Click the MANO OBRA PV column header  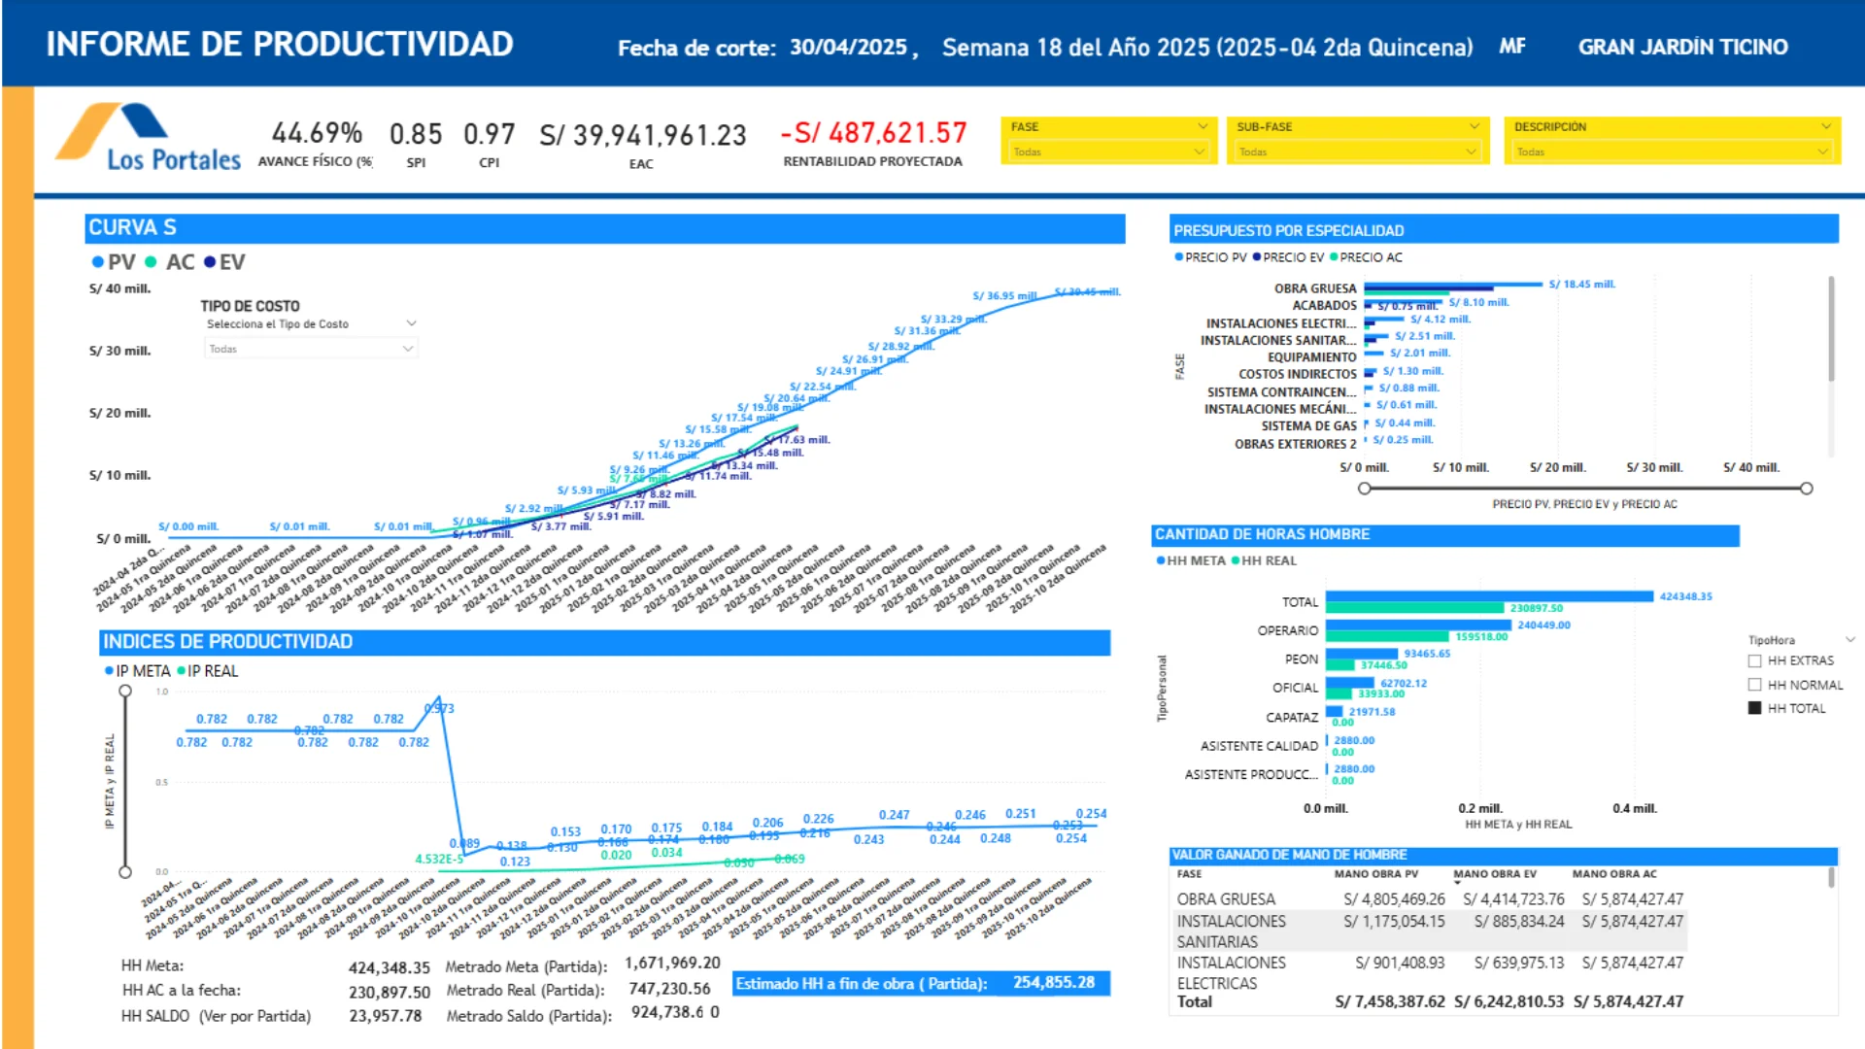pyautogui.click(x=1375, y=874)
